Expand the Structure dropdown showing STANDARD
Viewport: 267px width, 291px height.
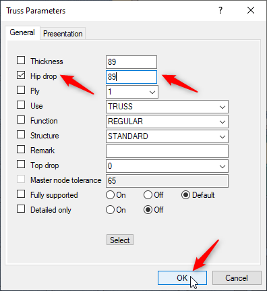click(x=167, y=136)
